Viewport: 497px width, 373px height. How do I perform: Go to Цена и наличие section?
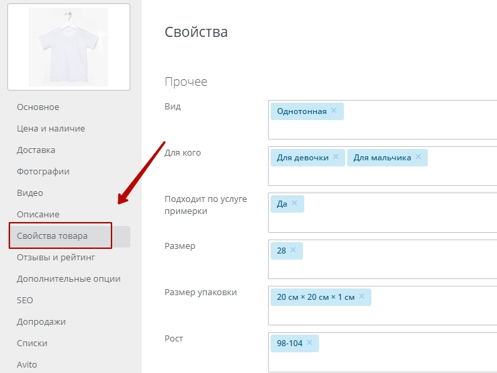[51, 129]
